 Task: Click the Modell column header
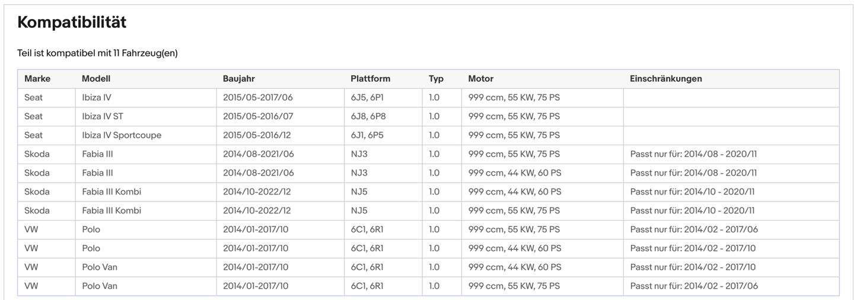click(x=96, y=79)
